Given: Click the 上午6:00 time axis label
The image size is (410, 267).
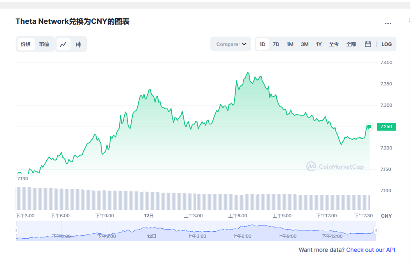Looking at the screenshot, I should [x=238, y=216].
